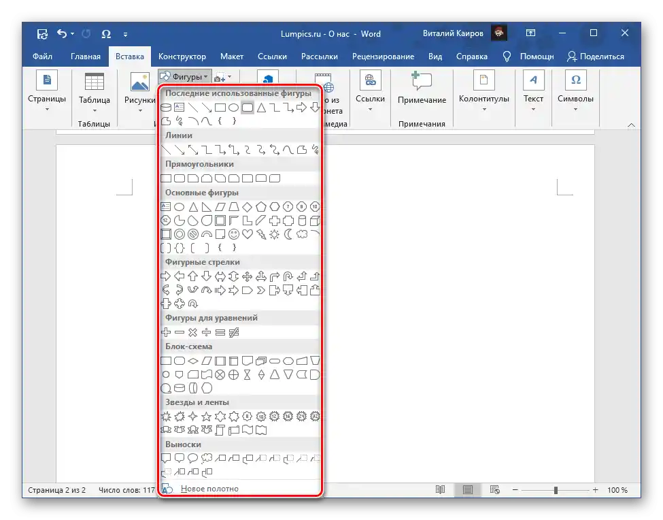Select the Moon crescent shape

point(288,234)
